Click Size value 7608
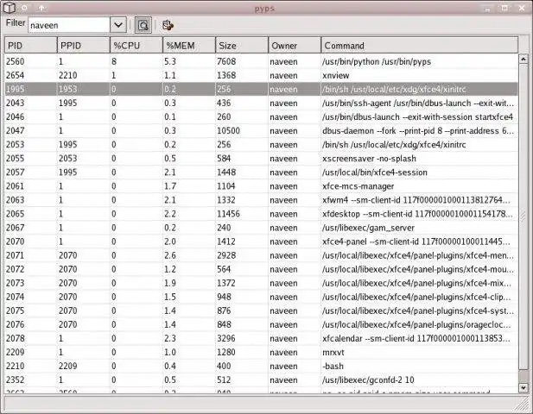The width and height of the screenshot is (533, 414). tap(226, 61)
